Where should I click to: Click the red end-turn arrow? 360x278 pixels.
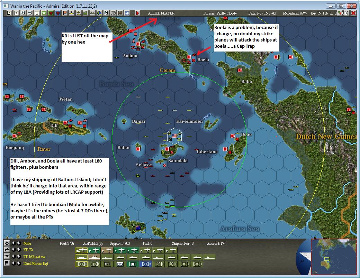click(x=137, y=13)
